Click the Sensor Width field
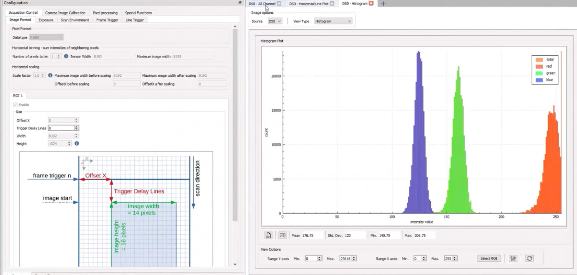577x275 pixels. pos(114,56)
